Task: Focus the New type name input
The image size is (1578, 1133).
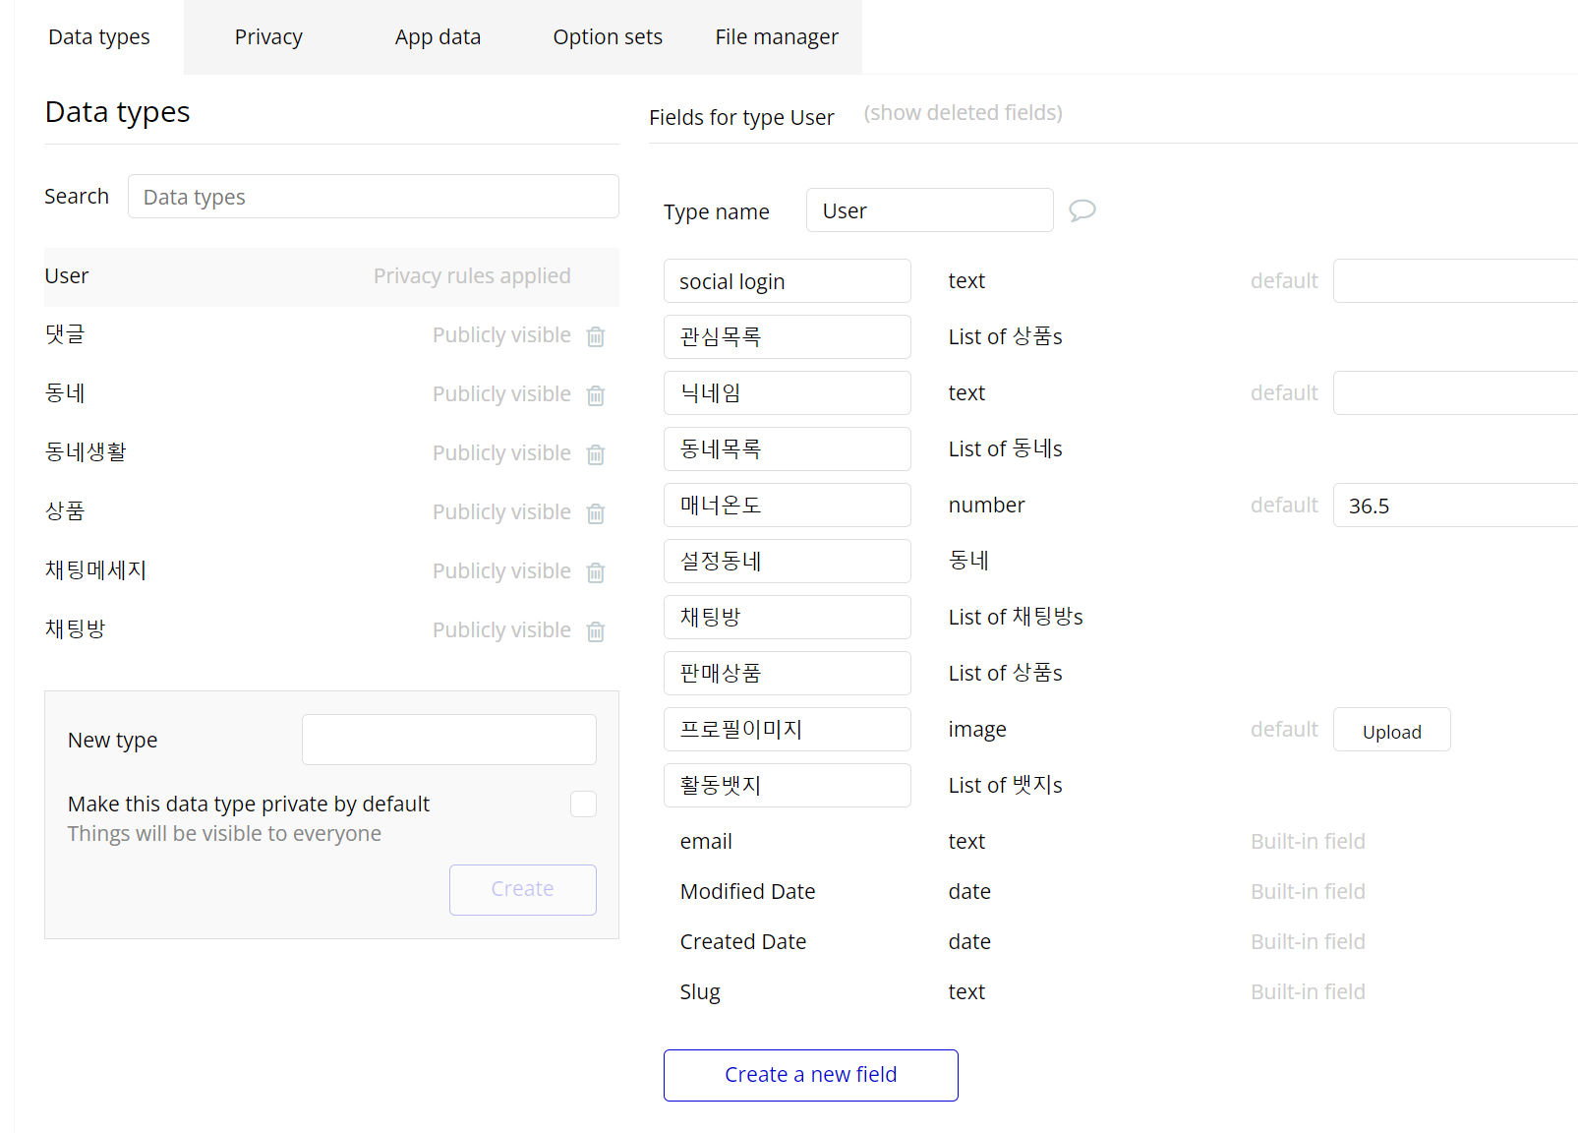Action: [x=449, y=740]
